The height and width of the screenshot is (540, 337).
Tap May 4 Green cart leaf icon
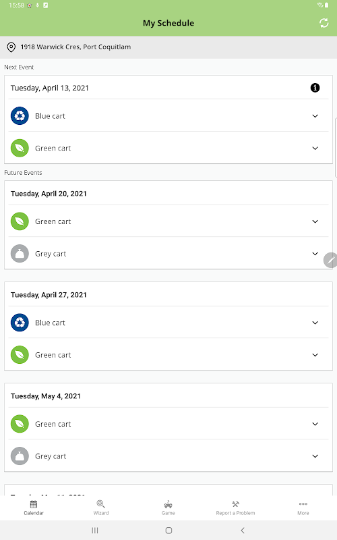20,424
